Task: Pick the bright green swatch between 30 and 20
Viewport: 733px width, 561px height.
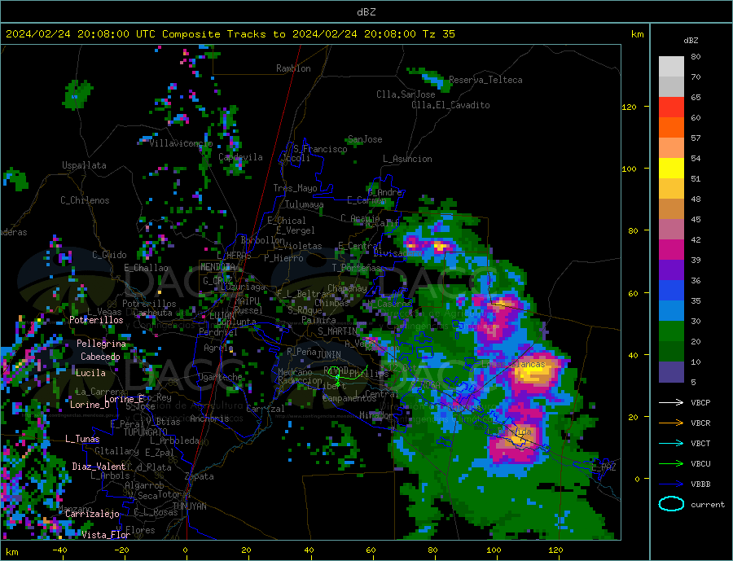Action: point(671,331)
